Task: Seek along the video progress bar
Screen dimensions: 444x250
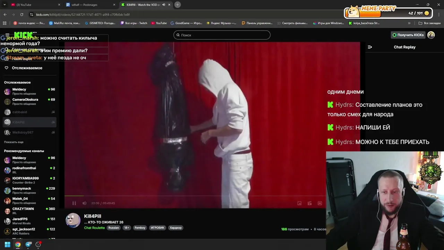Action: coord(195,196)
